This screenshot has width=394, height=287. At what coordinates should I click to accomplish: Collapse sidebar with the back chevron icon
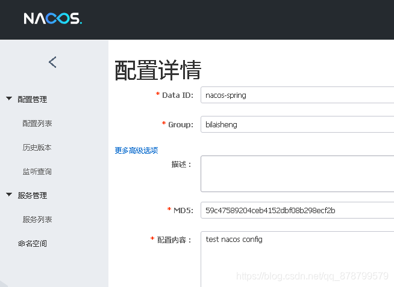(52, 62)
